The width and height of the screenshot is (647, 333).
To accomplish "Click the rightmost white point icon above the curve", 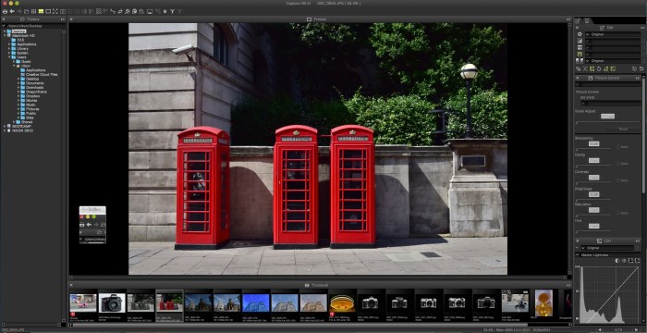I will (x=637, y=261).
